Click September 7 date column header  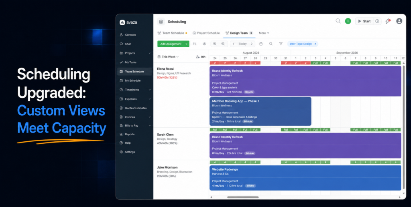356,58
